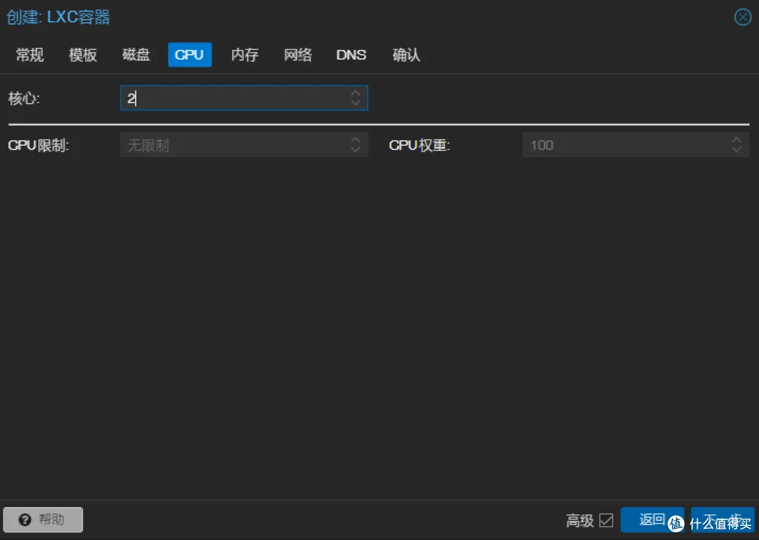
Task: Open the 模板 tab
Action: [83, 55]
